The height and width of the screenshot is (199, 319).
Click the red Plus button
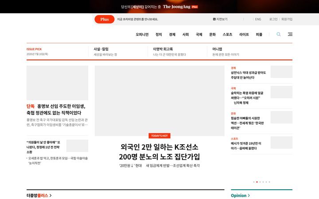(x=105, y=19)
